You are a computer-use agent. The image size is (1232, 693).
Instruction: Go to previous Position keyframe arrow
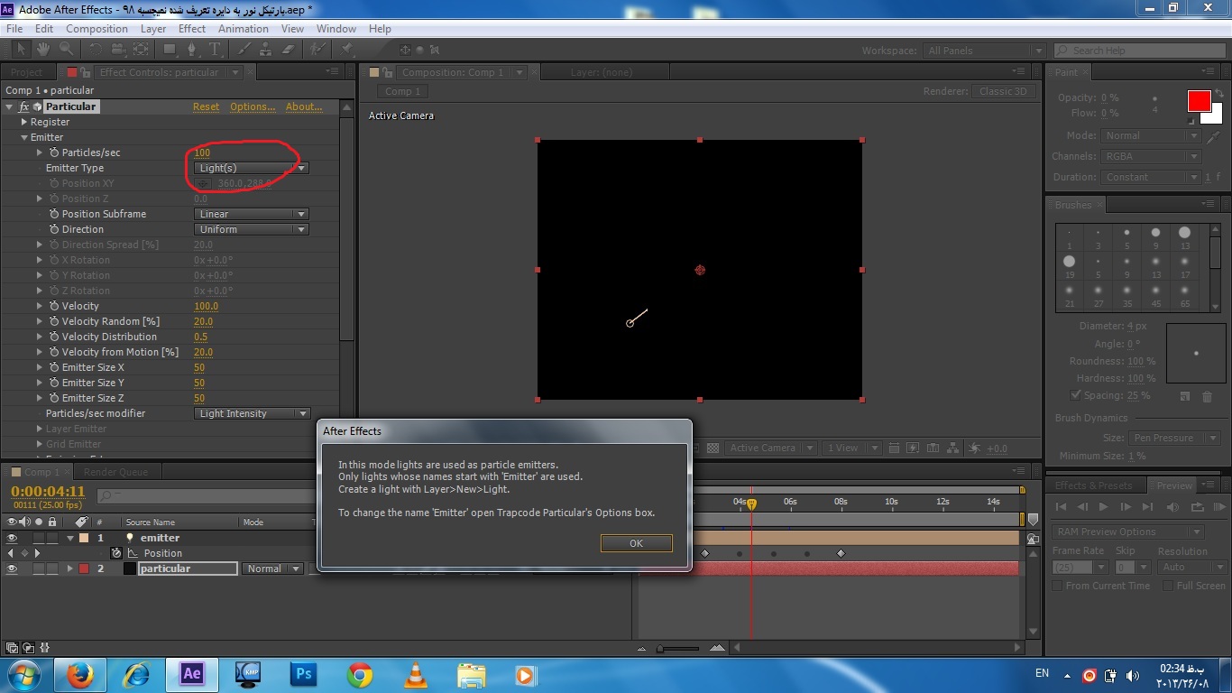pos(11,553)
